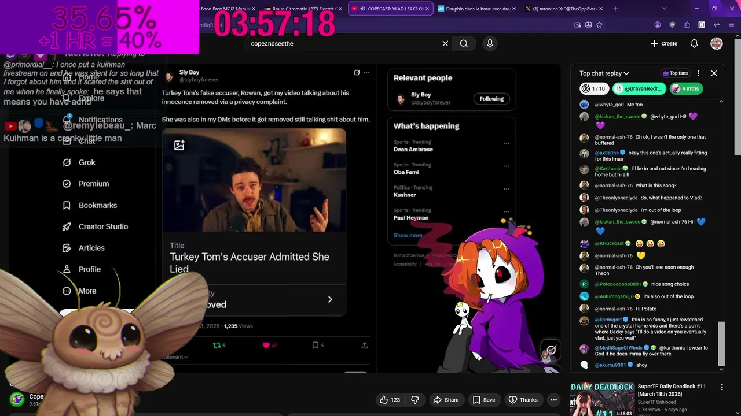This screenshot has width=741, height=416.
Task: Click the Cope channel avatar
Action: pyautogui.click(x=17, y=399)
